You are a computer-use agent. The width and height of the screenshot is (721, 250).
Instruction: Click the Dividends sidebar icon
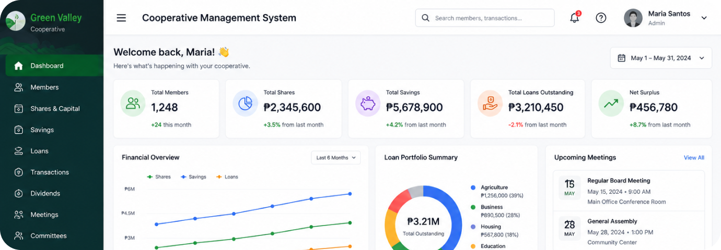coord(19,193)
